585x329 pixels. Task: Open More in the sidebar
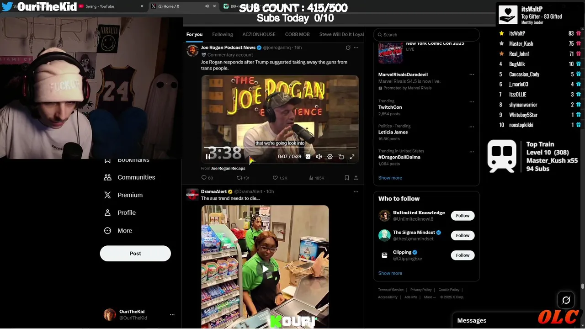pyautogui.click(x=118, y=231)
